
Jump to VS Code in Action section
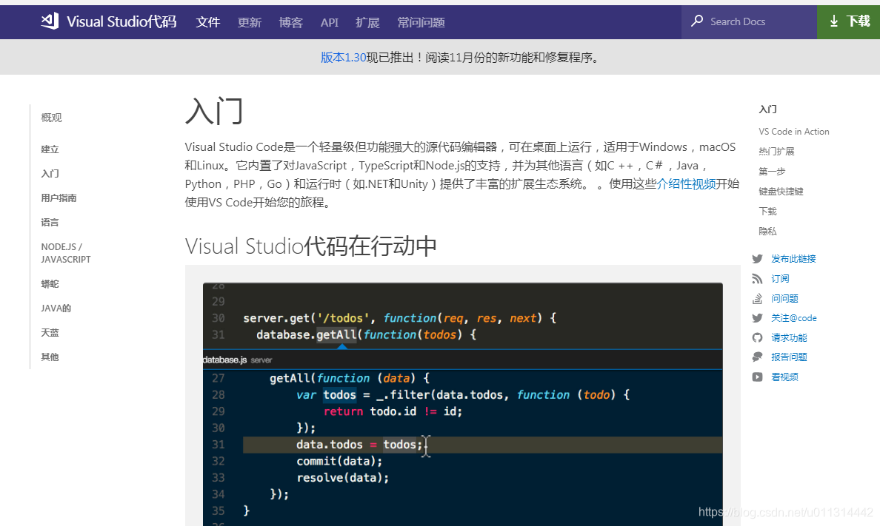point(793,131)
